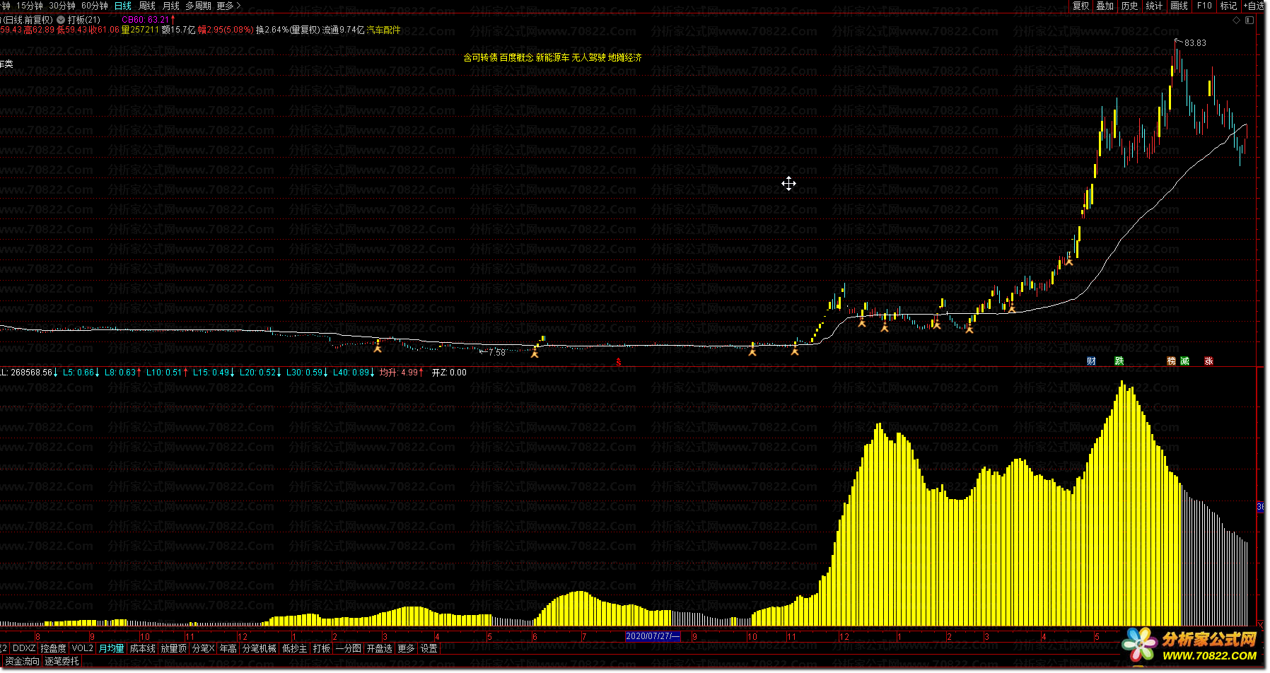
Task: Select the 年高 indicator tab
Action: [228, 648]
